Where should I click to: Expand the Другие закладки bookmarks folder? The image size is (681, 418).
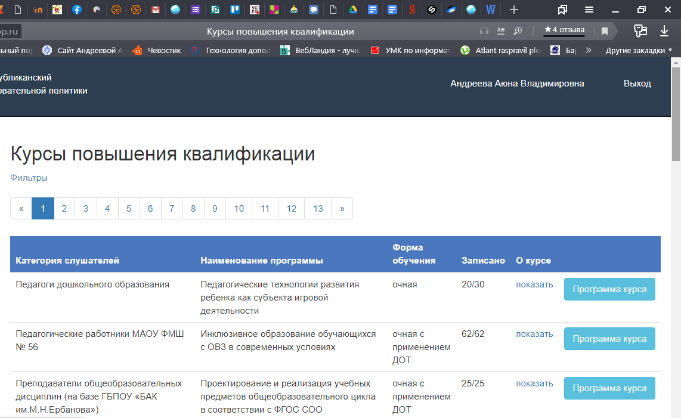click(x=639, y=51)
